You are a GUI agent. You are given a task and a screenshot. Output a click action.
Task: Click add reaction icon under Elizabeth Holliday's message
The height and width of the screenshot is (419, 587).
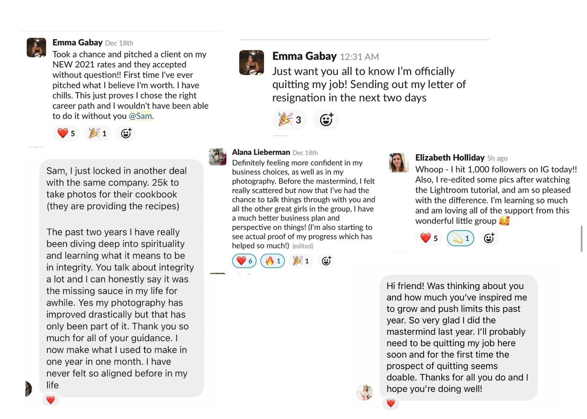[488, 238]
